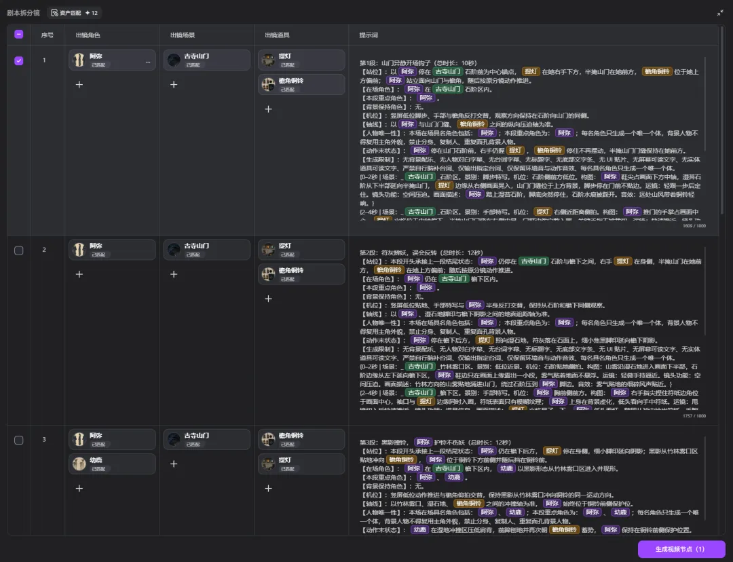Viewport: 733px width, 562px height.
Task: Click the 阿弥 character avatar in row 2
Action: (x=79, y=250)
